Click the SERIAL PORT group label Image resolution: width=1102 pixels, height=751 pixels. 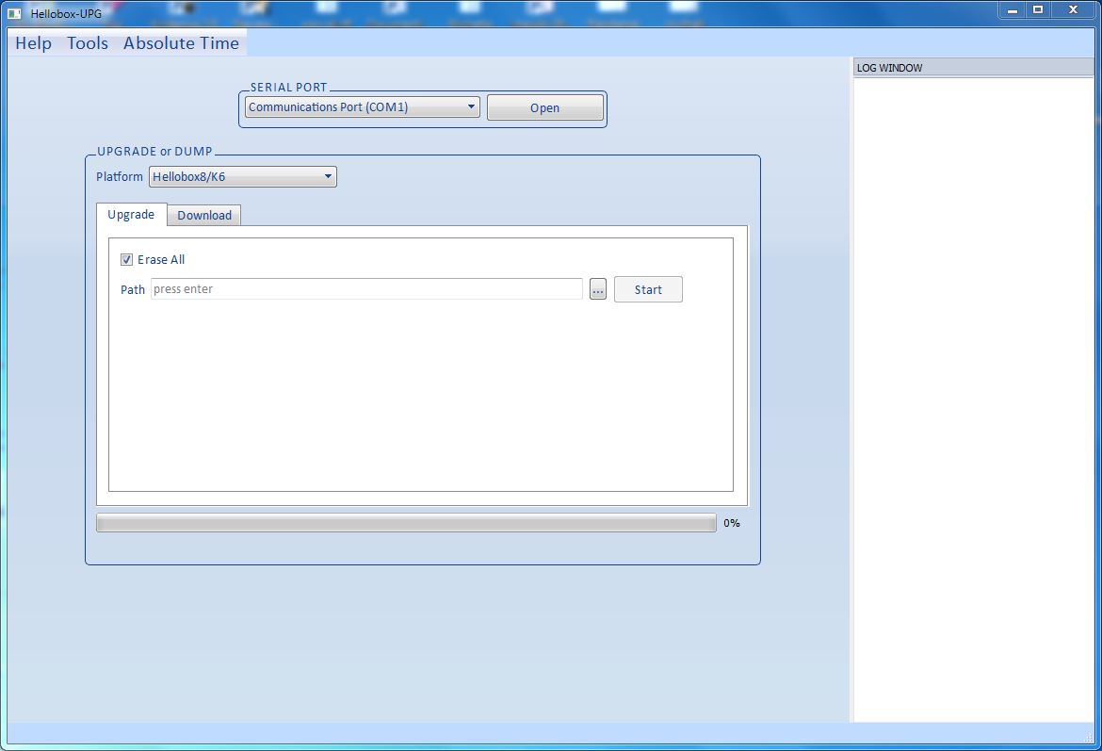click(x=289, y=88)
